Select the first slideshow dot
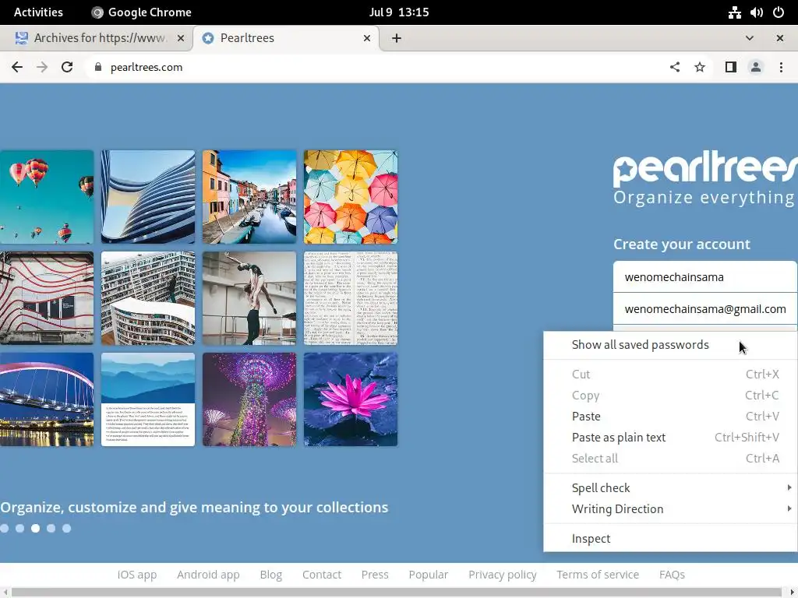 (5, 529)
